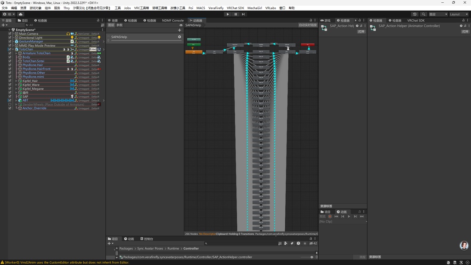Toggle TotoChan active checkbox
Screen dimensions: 471x265
[10, 49]
